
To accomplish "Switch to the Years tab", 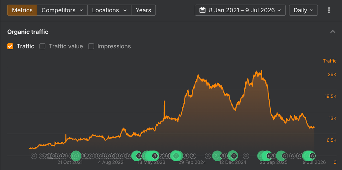I will coord(144,10).
